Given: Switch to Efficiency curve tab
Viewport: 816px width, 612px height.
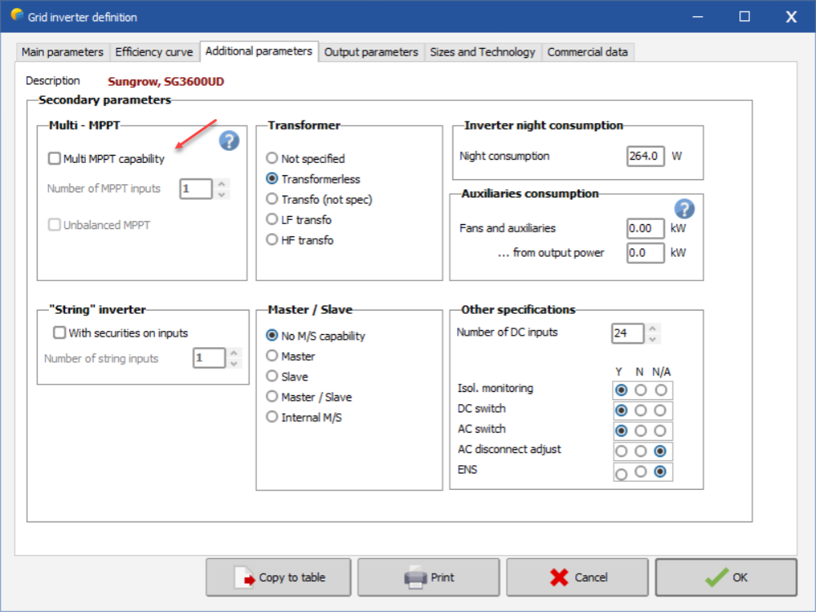Looking at the screenshot, I should (x=154, y=52).
